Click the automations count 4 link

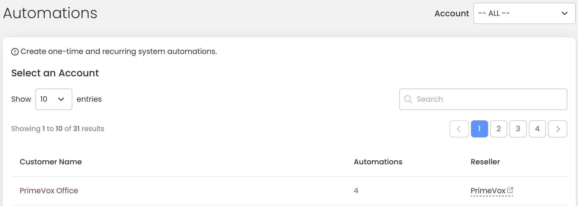click(x=356, y=191)
